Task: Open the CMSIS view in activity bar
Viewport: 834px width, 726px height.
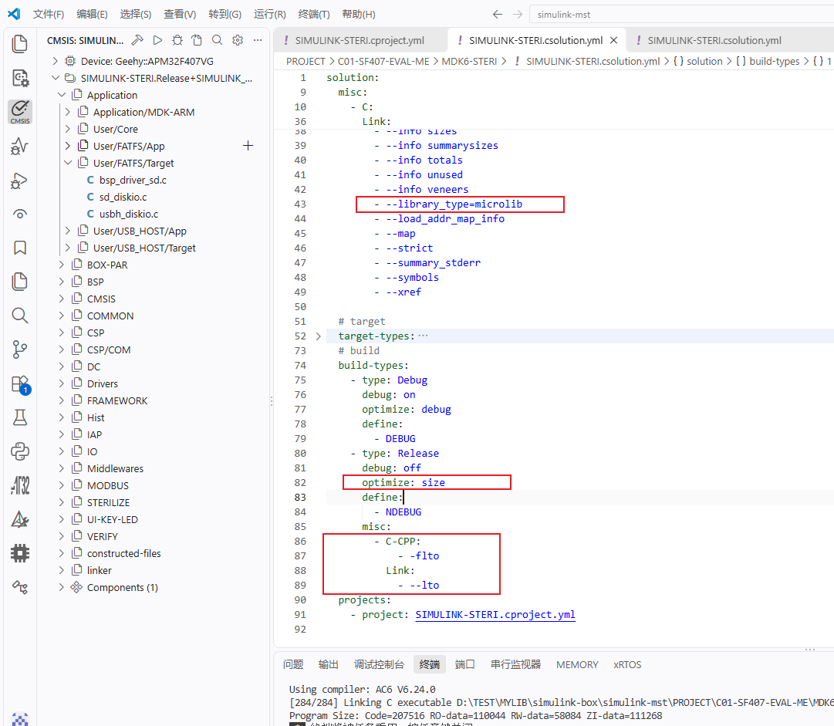Action: pos(20,112)
